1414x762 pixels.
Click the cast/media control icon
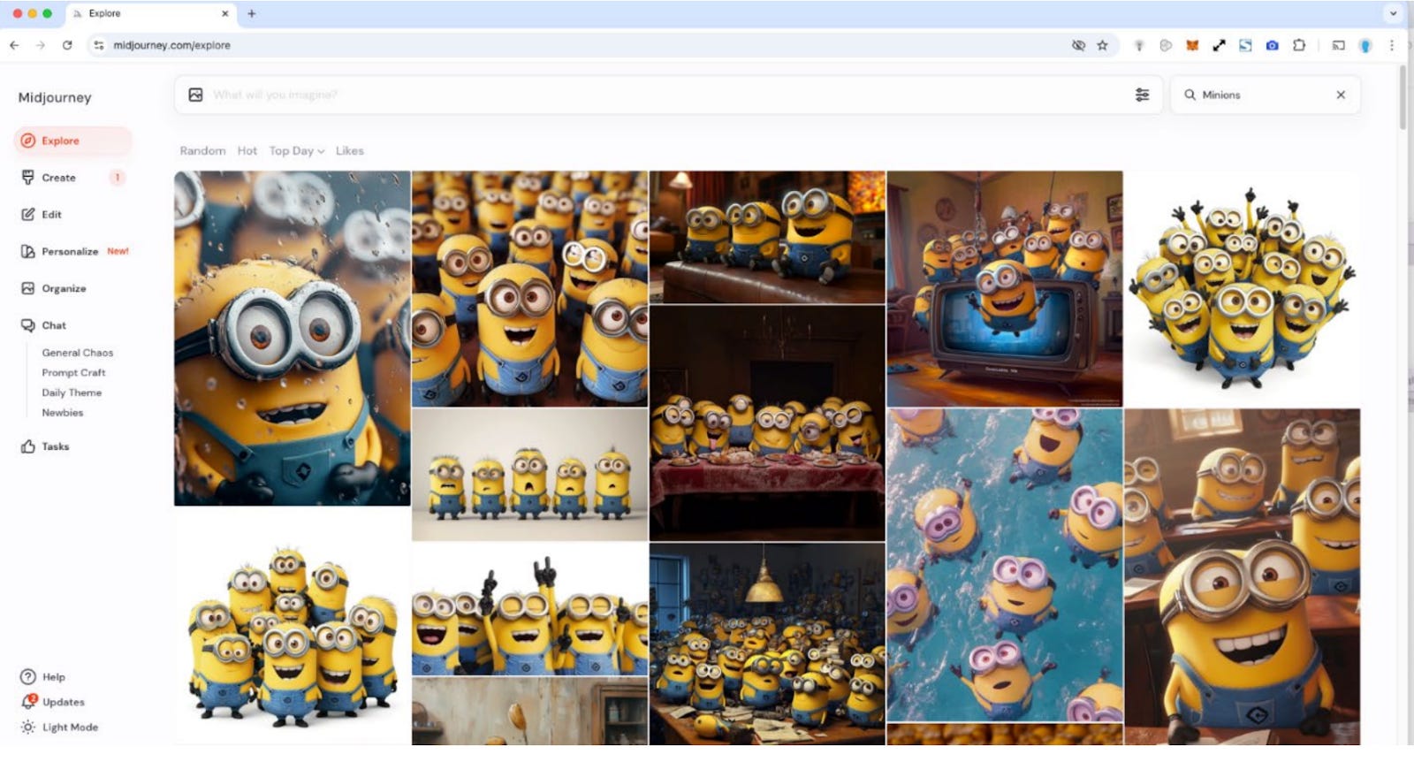tap(1338, 45)
